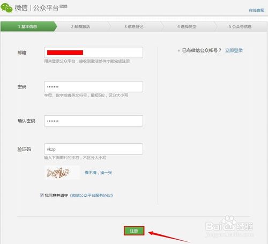Screen dimensions: 268x244
Task: Open 微信公众平台服务协议 agreement link
Action: (91, 195)
